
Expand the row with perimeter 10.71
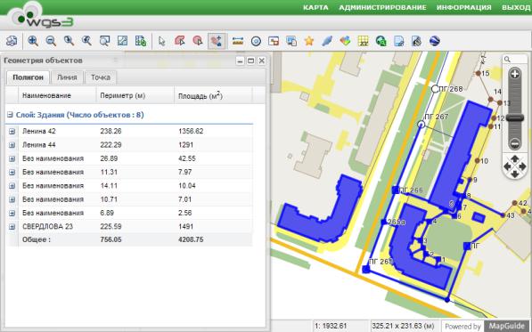pos(12,199)
